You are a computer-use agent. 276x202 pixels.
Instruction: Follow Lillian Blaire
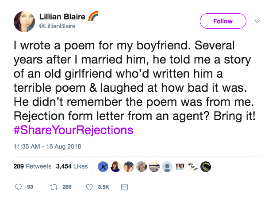point(223,21)
